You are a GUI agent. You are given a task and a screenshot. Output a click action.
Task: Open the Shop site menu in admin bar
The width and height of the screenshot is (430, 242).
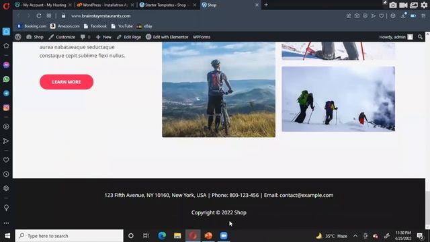[x=35, y=37]
